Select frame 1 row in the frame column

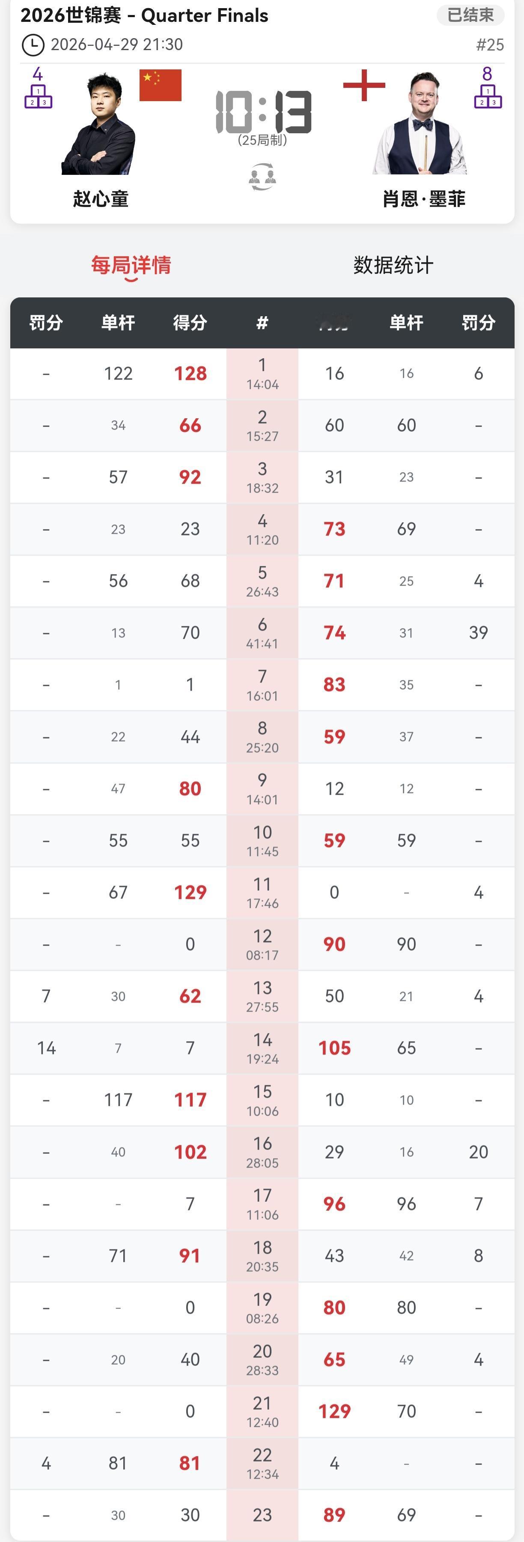[262, 374]
